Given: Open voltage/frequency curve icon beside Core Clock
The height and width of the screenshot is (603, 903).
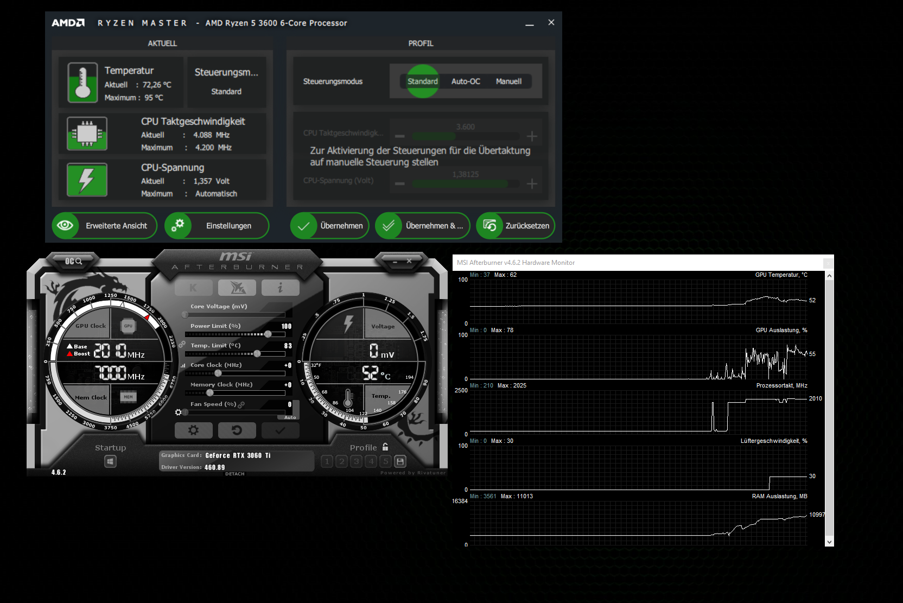Looking at the screenshot, I should [x=183, y=365].
